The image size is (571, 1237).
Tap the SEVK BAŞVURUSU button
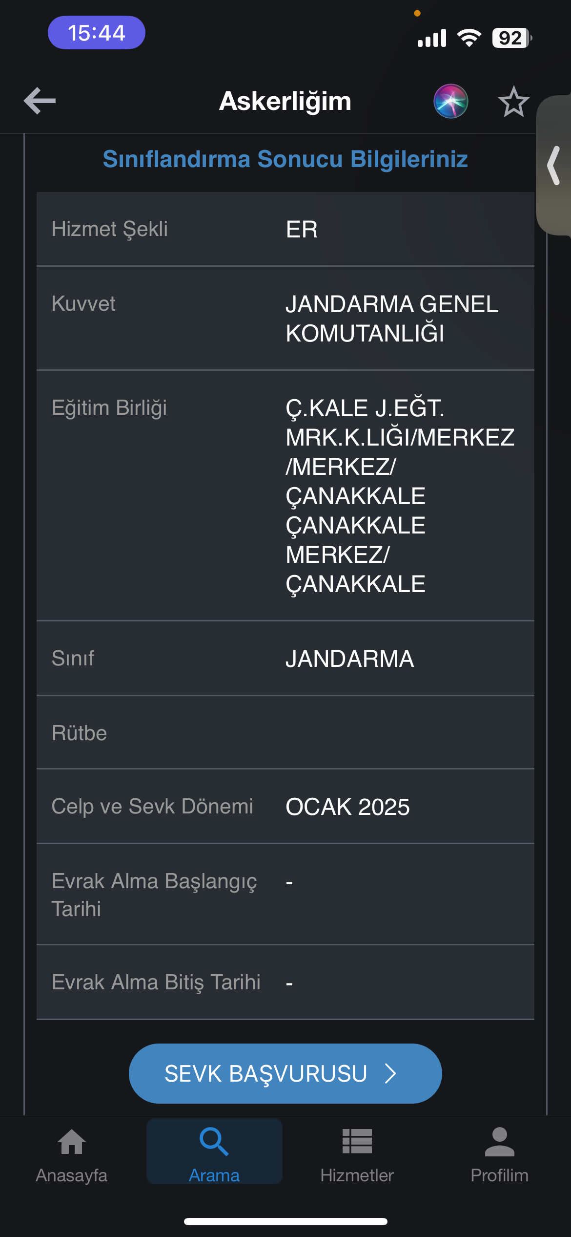click(x=285, y=1073)
